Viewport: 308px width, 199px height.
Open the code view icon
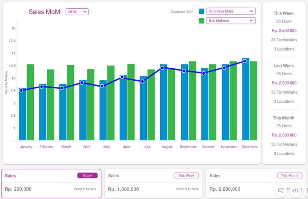click(295, 190)
